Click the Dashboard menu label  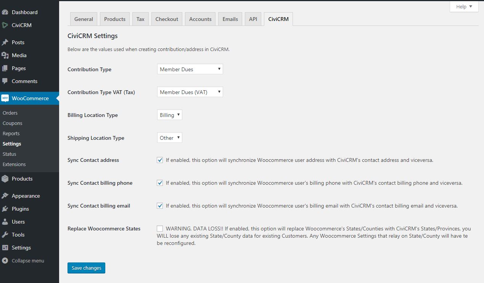click(25, 12)
